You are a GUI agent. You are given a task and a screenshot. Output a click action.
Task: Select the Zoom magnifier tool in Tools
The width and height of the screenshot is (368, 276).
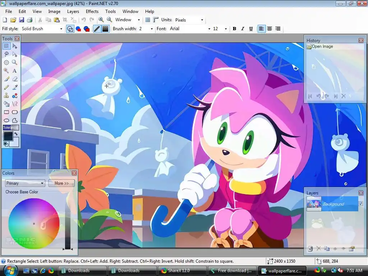(x=15, y=63)
